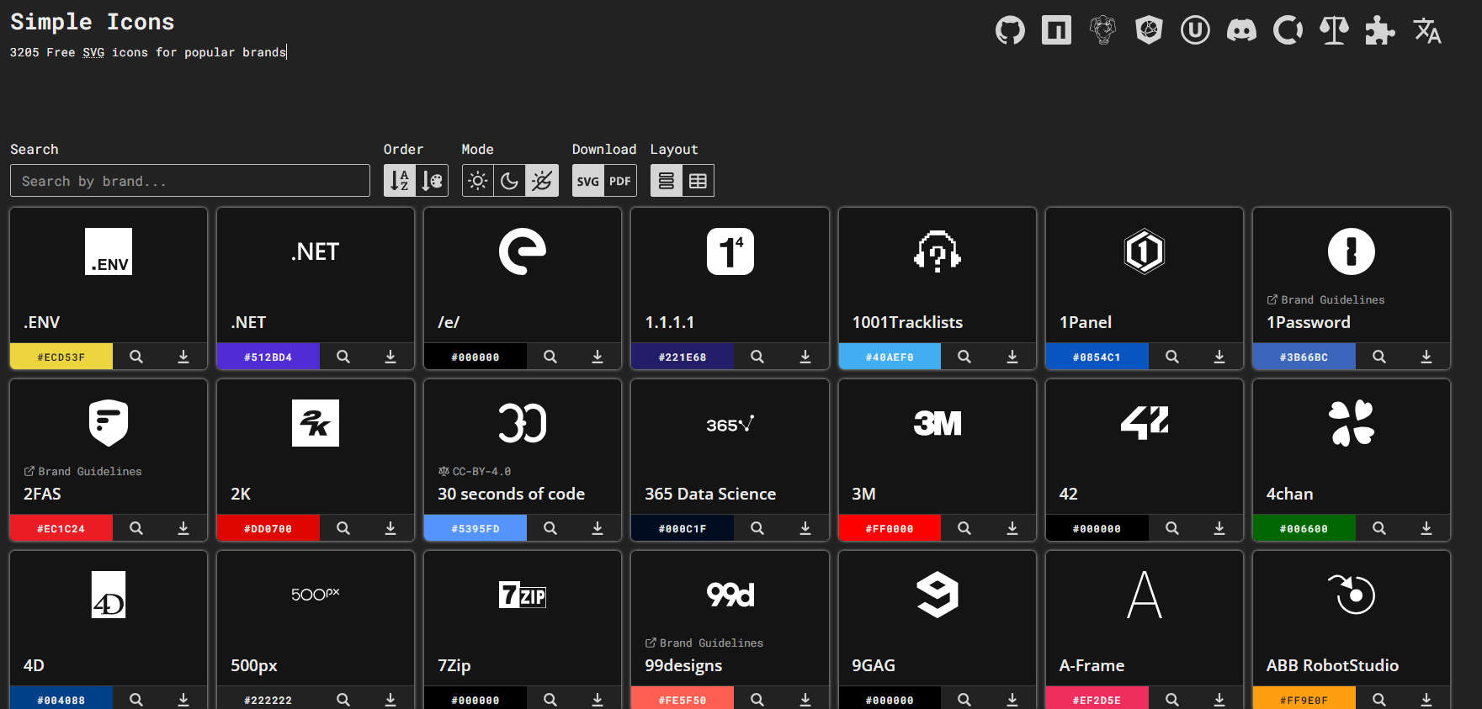Select system color mode
Image resolution: width=1482 pixels, height=709 pixels.
(542, 181)
